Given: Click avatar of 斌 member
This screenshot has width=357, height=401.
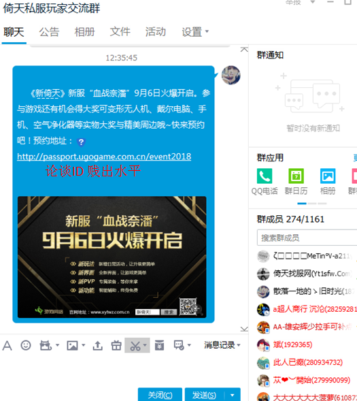Looking at the screenshot, I should tap(263, 344).
